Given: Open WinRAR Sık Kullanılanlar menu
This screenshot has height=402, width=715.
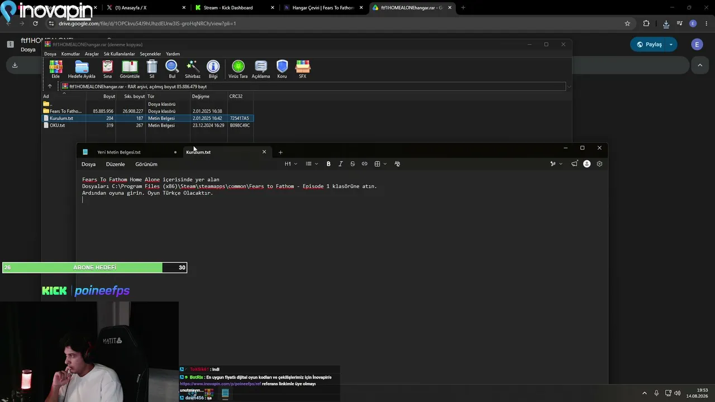Looking at the screenshot, I should point(120,54).
